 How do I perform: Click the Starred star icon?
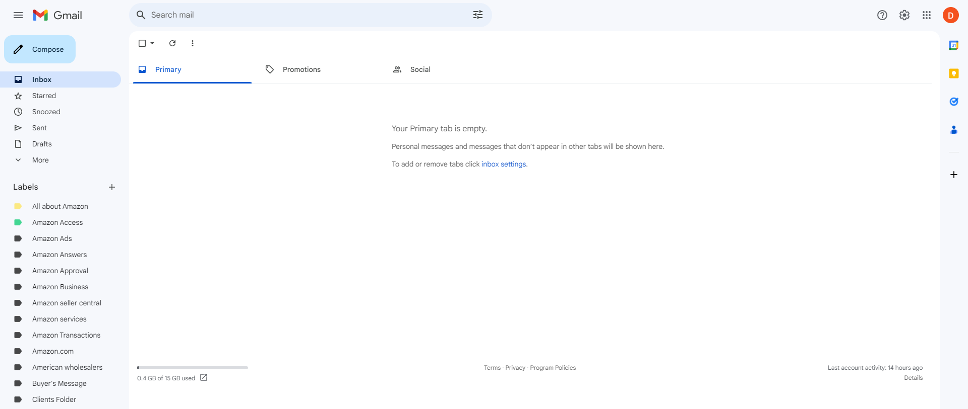tap(18, 96)
